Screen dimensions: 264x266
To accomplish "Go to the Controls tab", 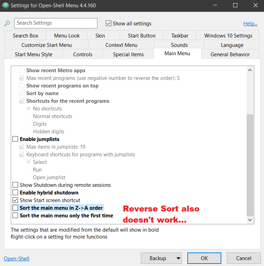I will pyautogui.click(x=83, y=54).
